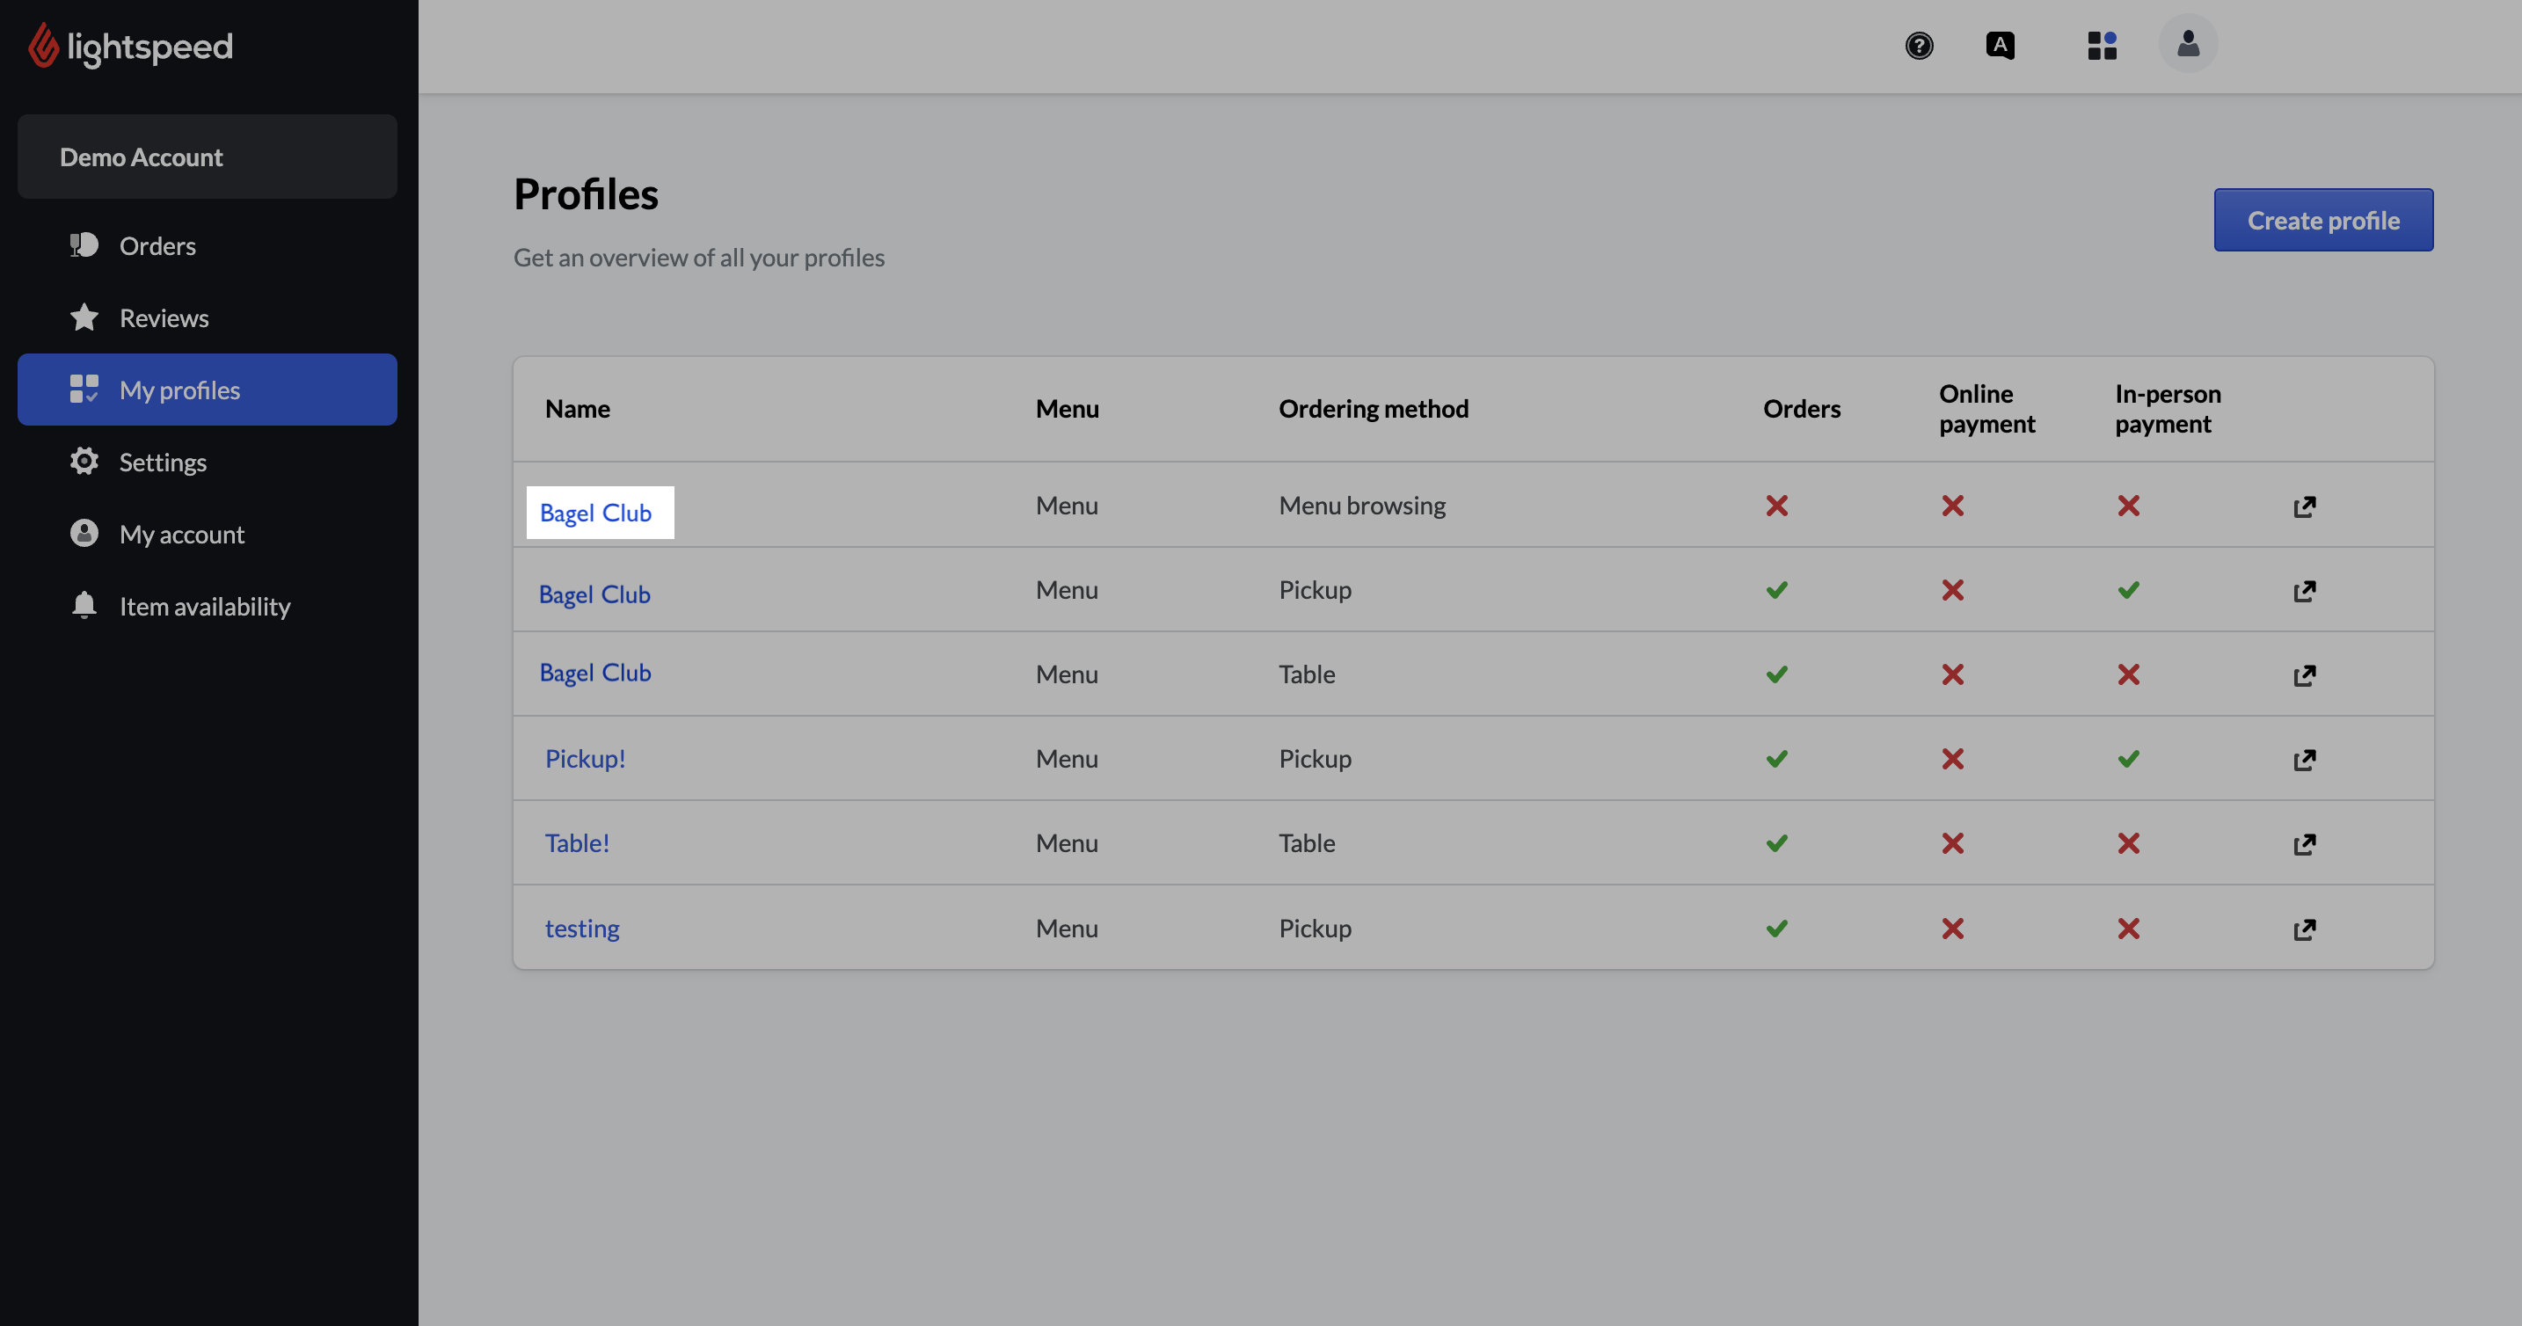This screenshot has height=1326, width=2522.
Task: Open the testing profile link
Action: point(581,928)
